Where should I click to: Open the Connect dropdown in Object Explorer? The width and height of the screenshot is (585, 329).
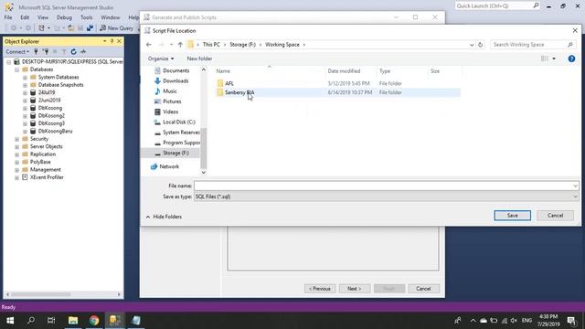pyautogui.click(x=17, y=51)
